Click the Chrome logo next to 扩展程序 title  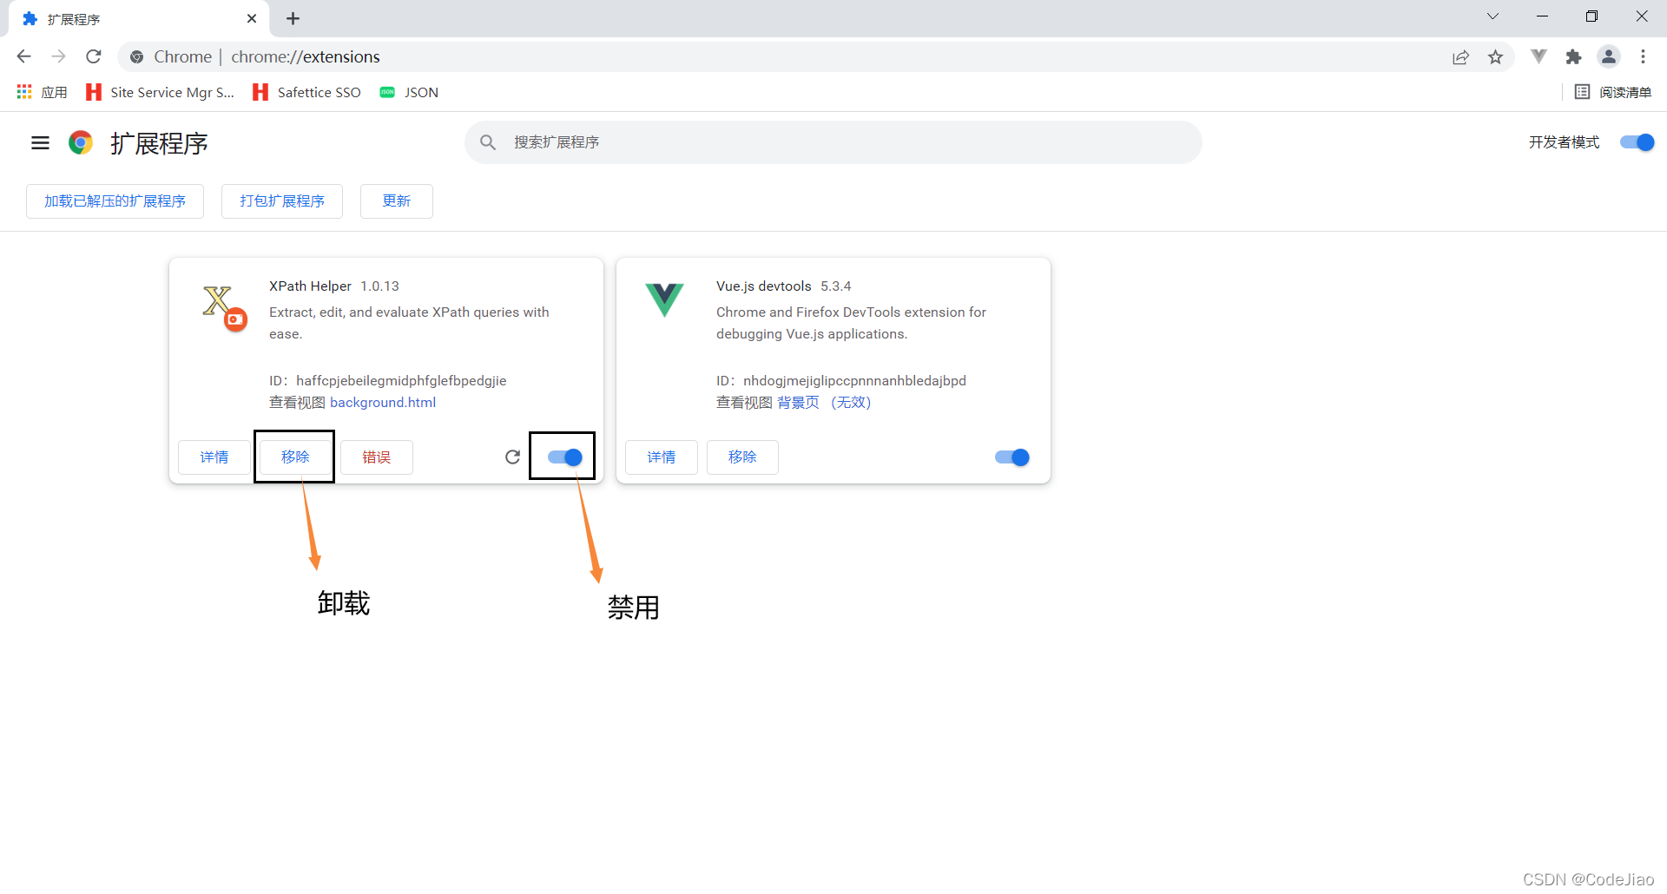point(81,143)
